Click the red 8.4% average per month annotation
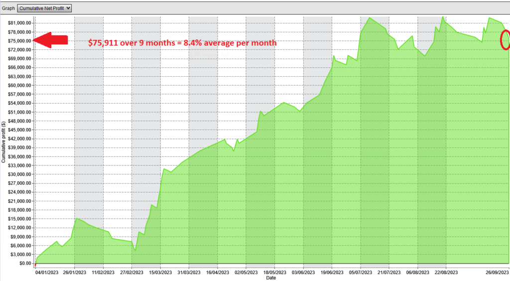 click(x=182, y=43)
